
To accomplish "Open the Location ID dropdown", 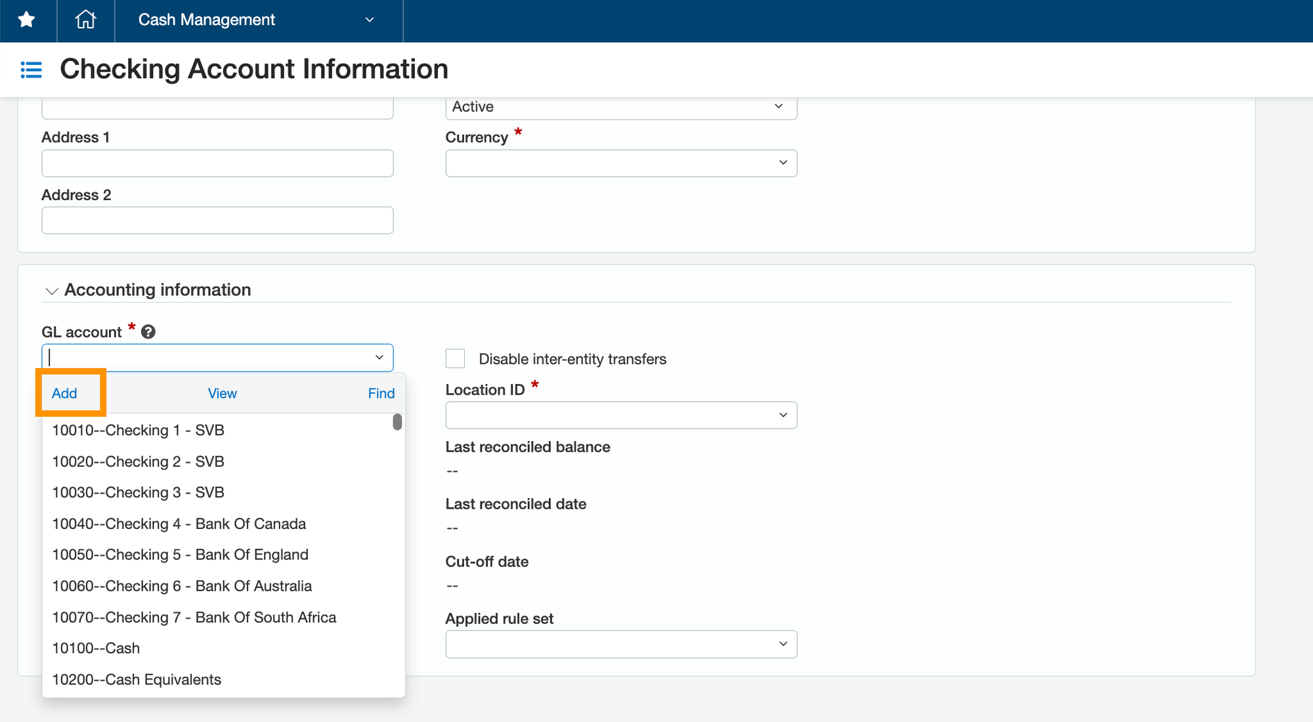I will [621, 415].
